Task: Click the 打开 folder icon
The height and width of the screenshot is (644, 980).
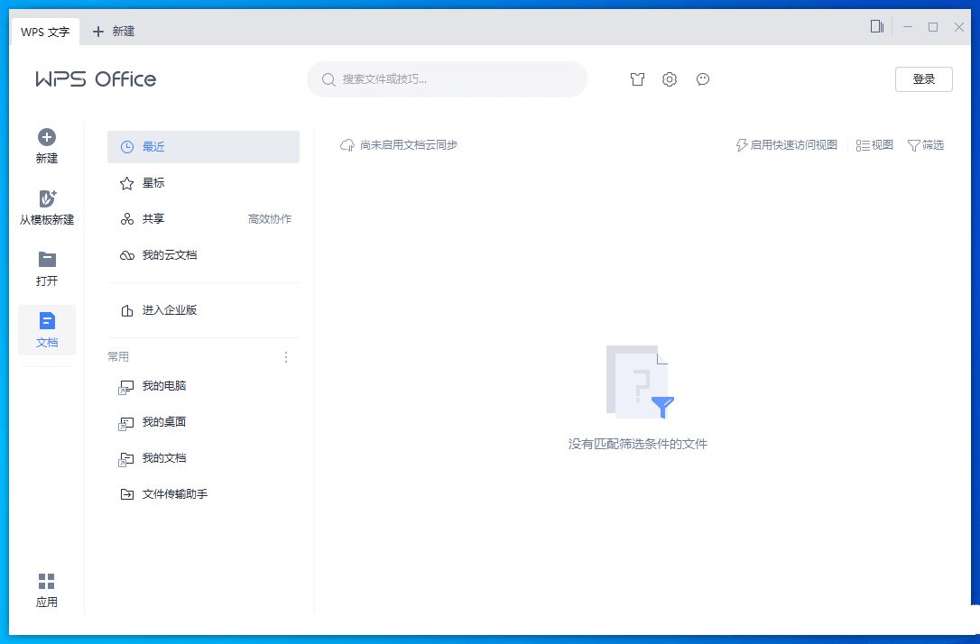Action: [47, 260]
